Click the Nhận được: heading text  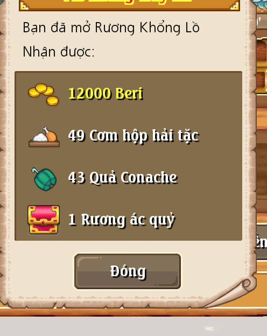pos(59,52)
